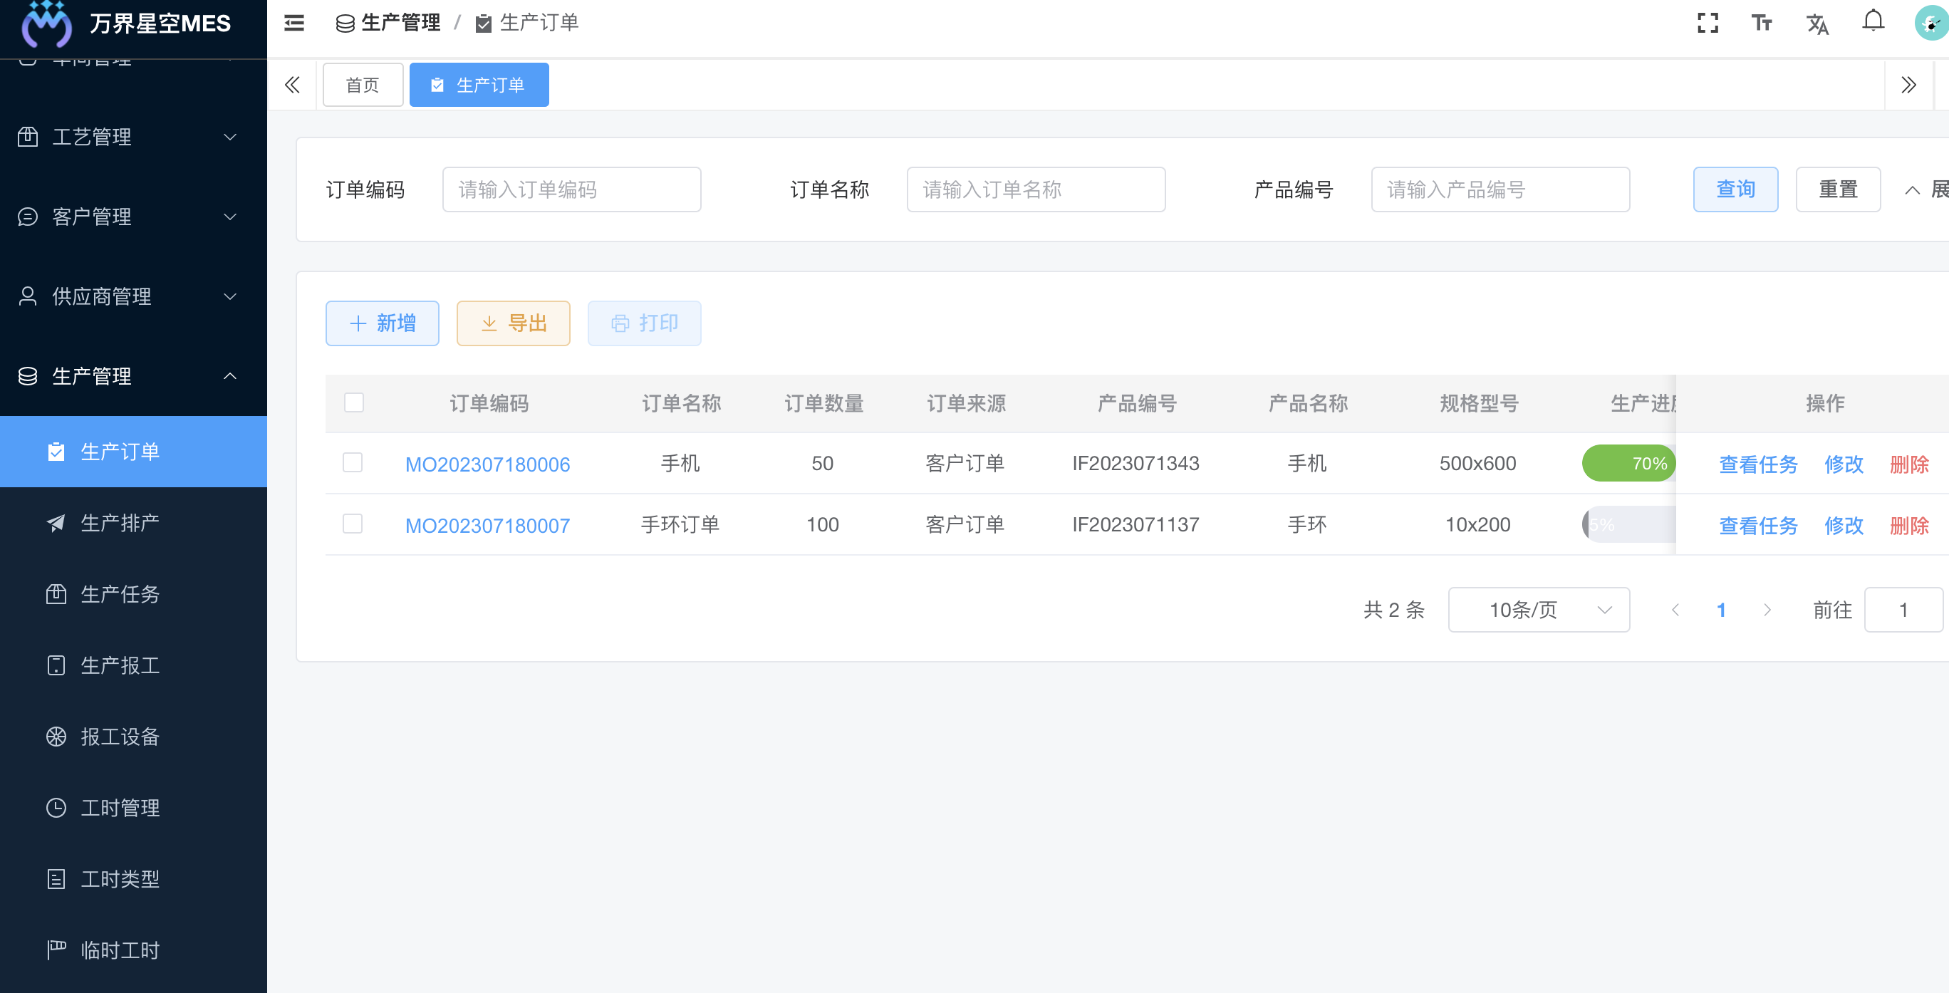Viewport: 1949px width, 993px height.
Task: Open the font size setting icon
Action: (1762, 23)
